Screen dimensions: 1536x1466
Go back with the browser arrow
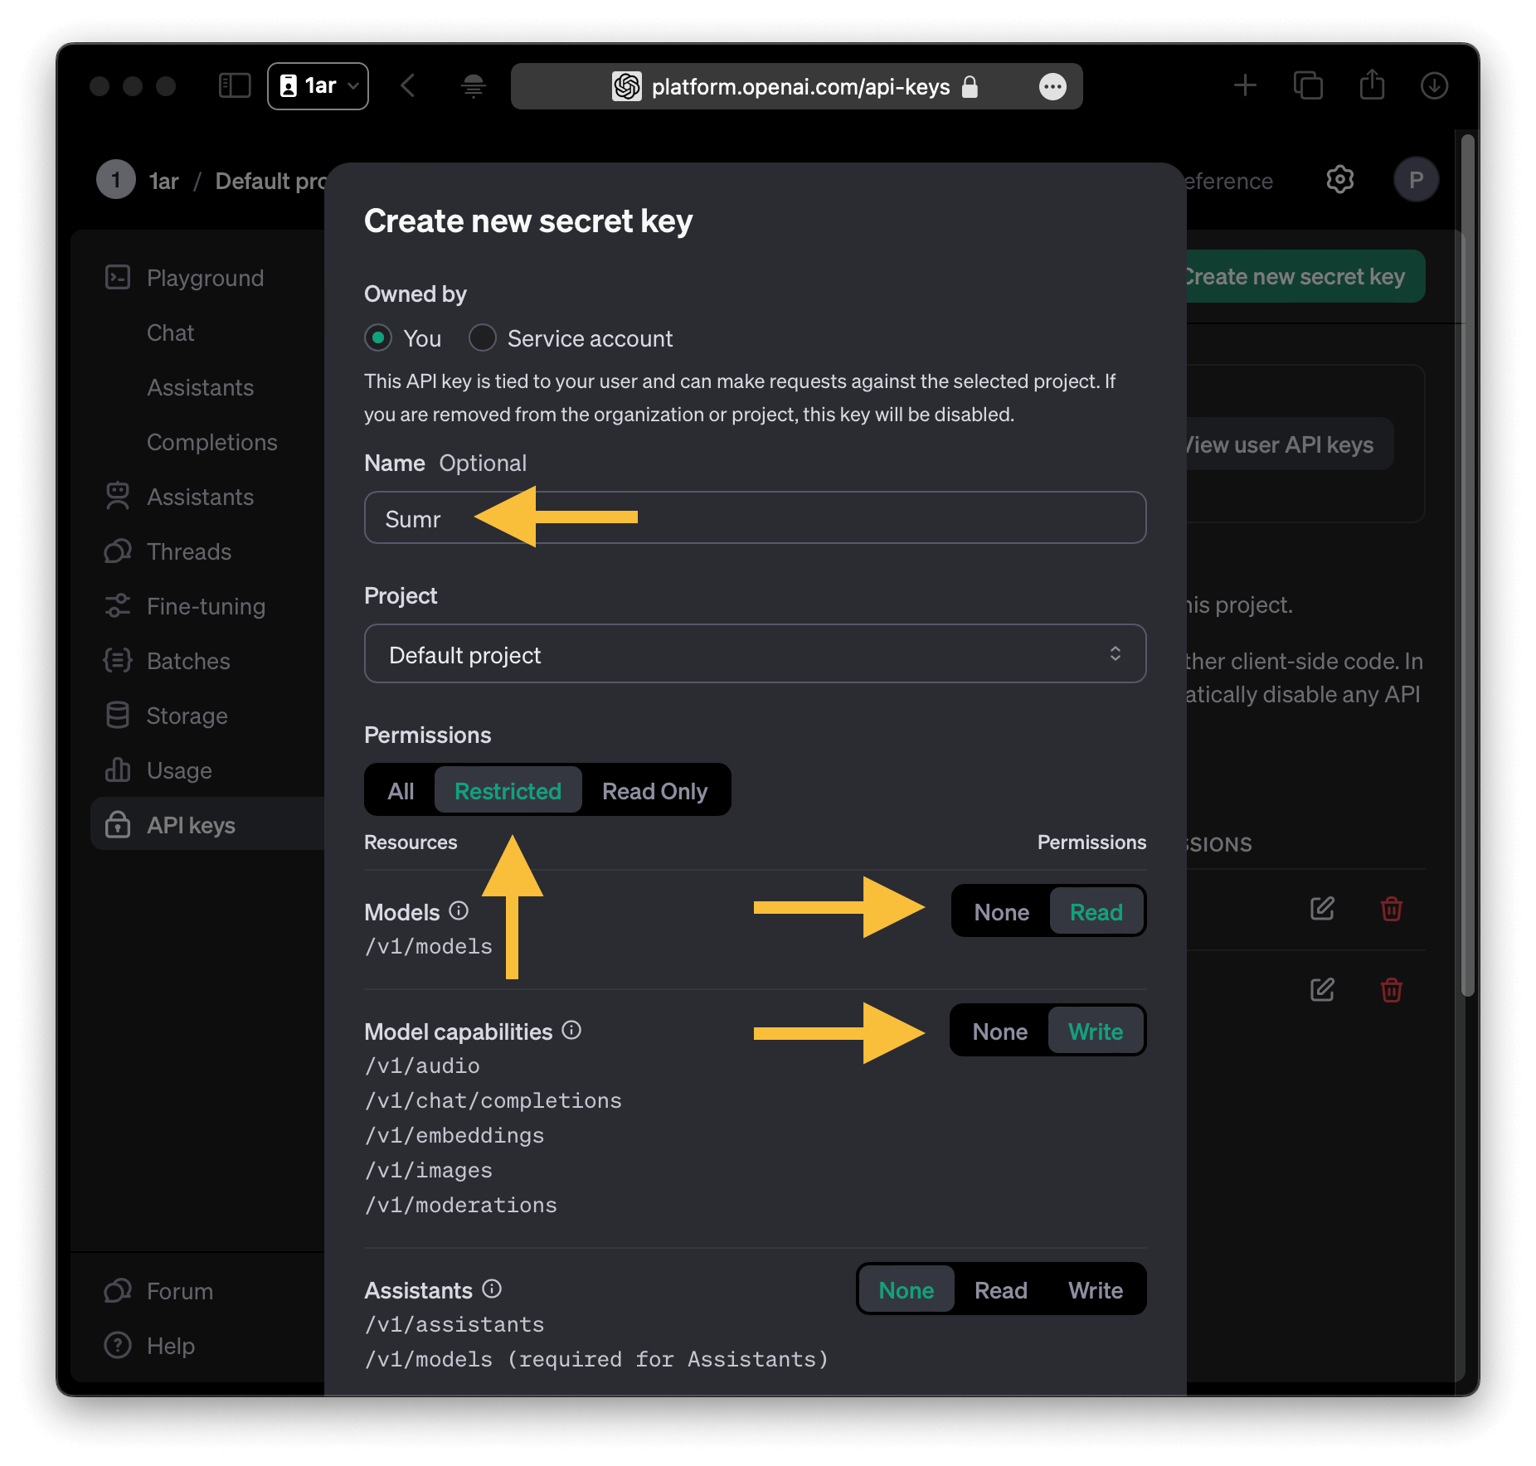[x=408, y=85]
